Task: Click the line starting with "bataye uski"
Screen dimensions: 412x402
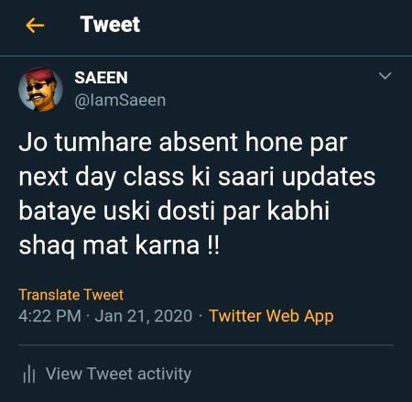Action: (174, 212)
